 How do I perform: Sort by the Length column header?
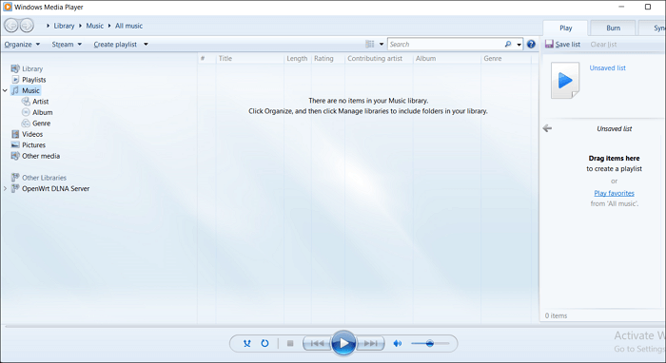coord(297,59)
